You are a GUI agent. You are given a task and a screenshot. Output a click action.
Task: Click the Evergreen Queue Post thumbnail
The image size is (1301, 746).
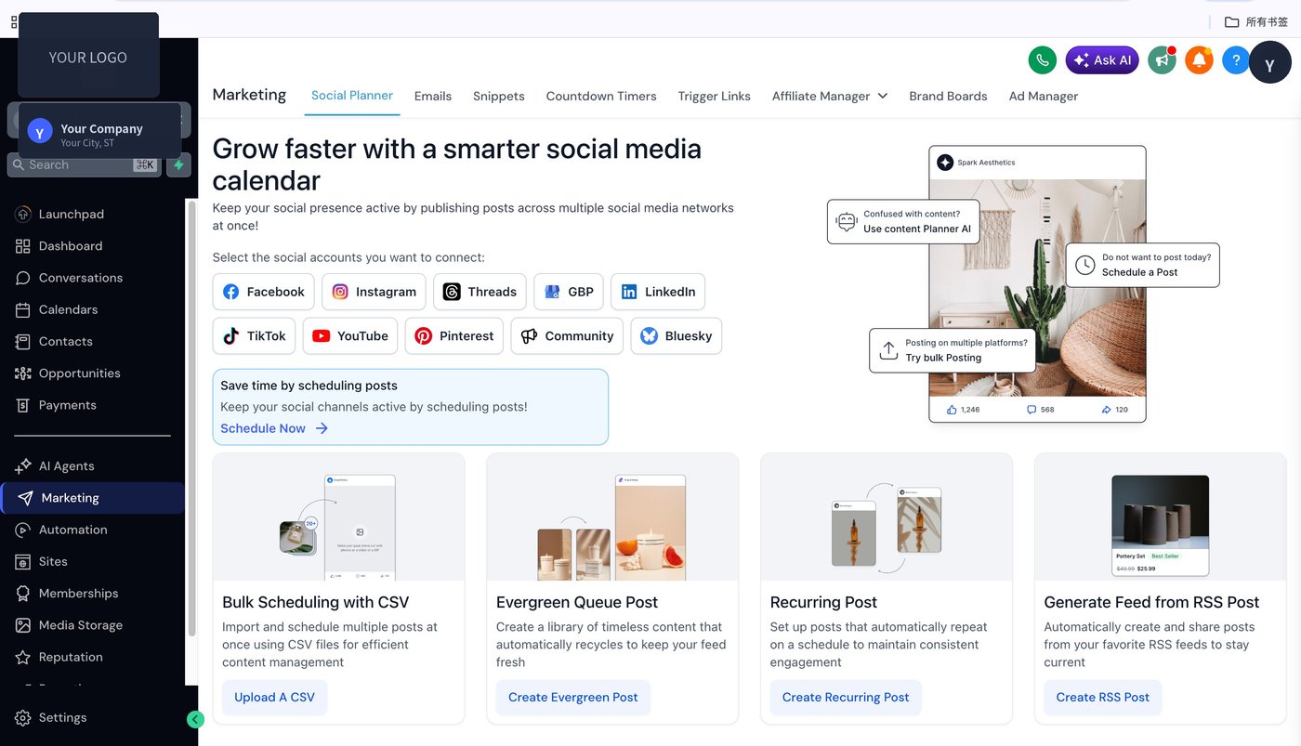[612, 517]
